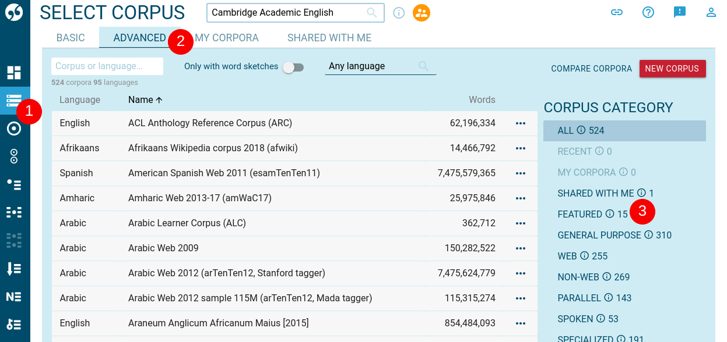Screen dimensions: 727x342
Task: Send feedback using the speech bubble icon
Action: click(x=679, y=12)
